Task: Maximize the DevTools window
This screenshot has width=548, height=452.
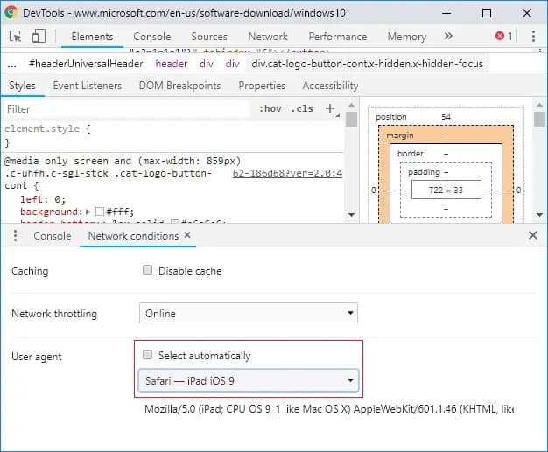Action: 487,13
